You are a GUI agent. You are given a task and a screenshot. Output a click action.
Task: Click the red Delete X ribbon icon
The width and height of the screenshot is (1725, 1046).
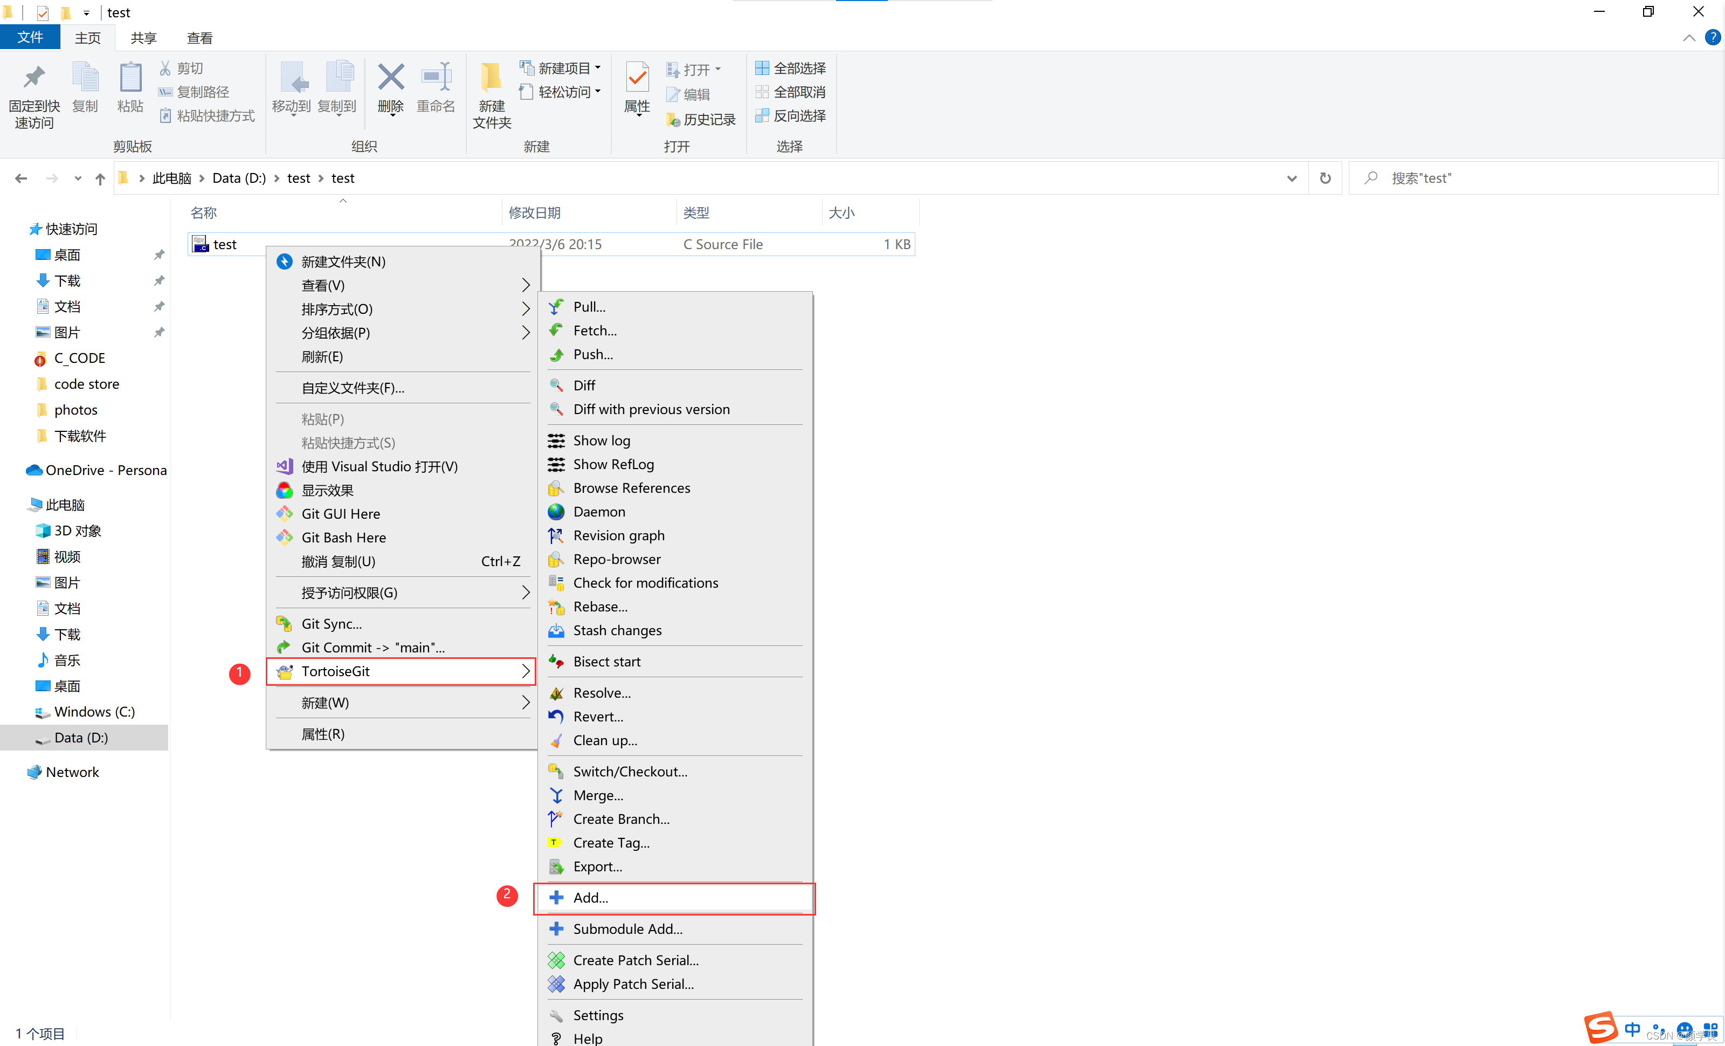391,77
